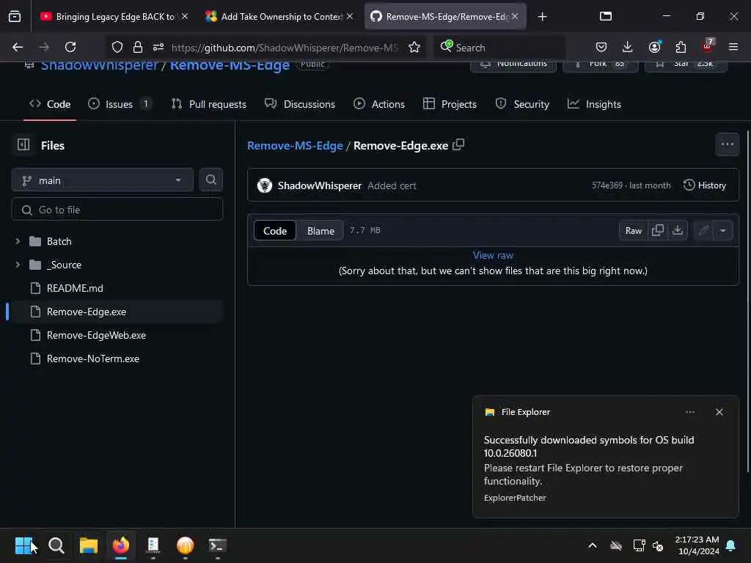Open Remove-NoTerm.exe in the file tree

[x=93, y=358]
